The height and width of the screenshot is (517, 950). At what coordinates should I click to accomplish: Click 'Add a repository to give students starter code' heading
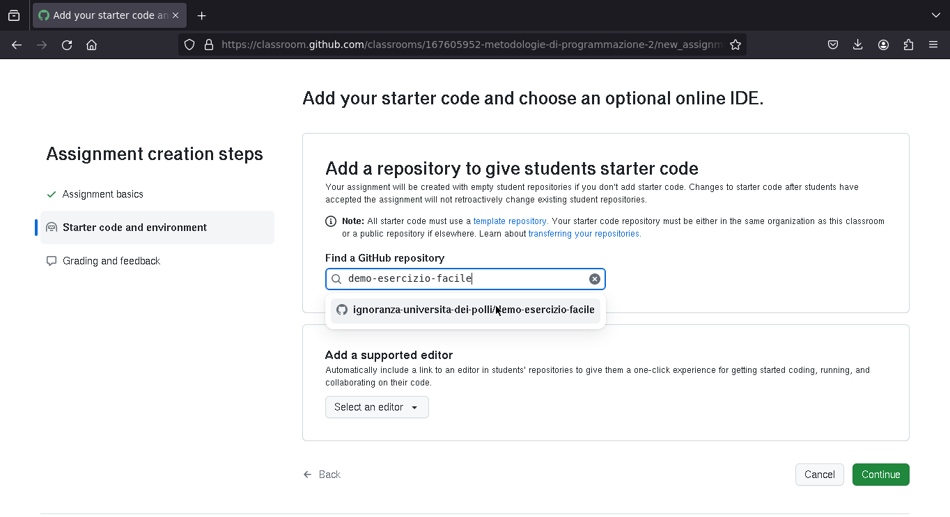[x=512, y=168]
